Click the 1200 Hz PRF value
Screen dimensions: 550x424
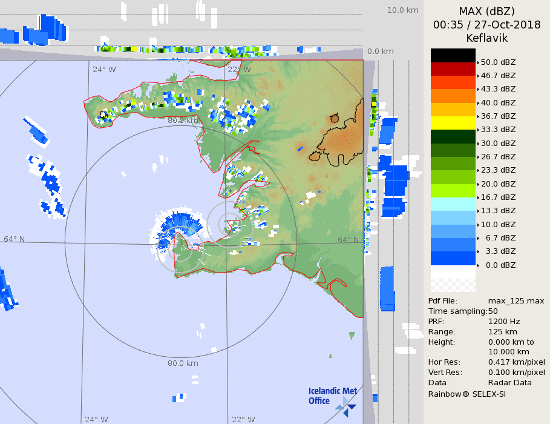[x=504, y=322]
